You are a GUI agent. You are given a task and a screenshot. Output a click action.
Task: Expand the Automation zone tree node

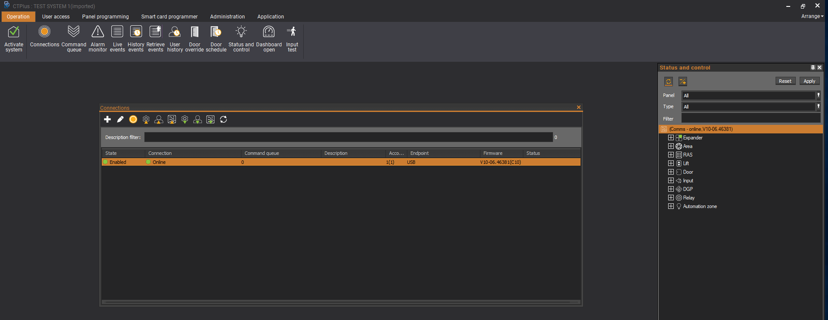(671, 206)
